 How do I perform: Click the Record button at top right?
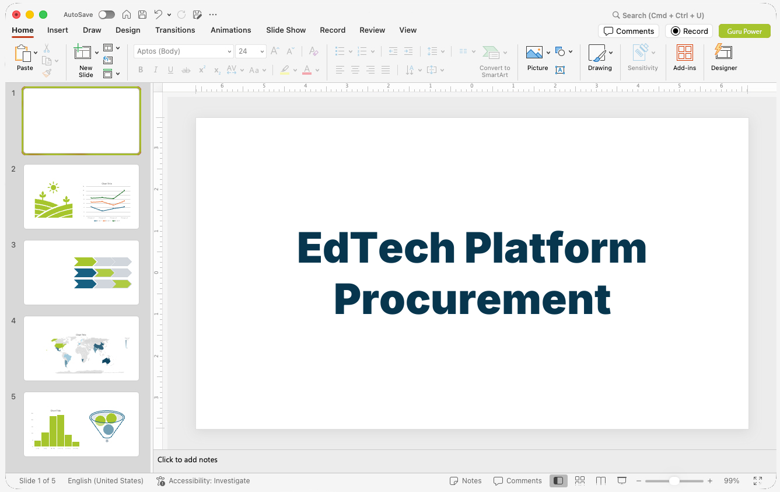coord(689,31)
